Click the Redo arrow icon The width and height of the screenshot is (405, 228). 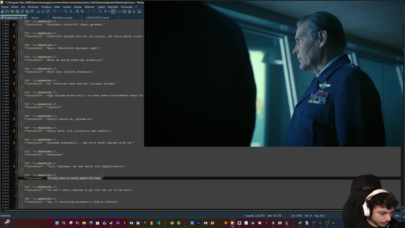click(60, 11)
